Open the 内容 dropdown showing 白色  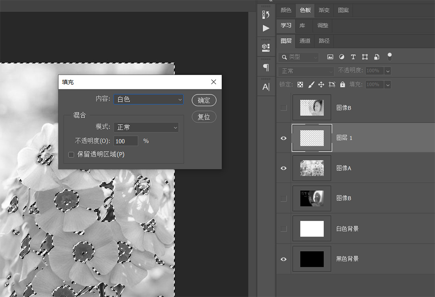point(148,100)
